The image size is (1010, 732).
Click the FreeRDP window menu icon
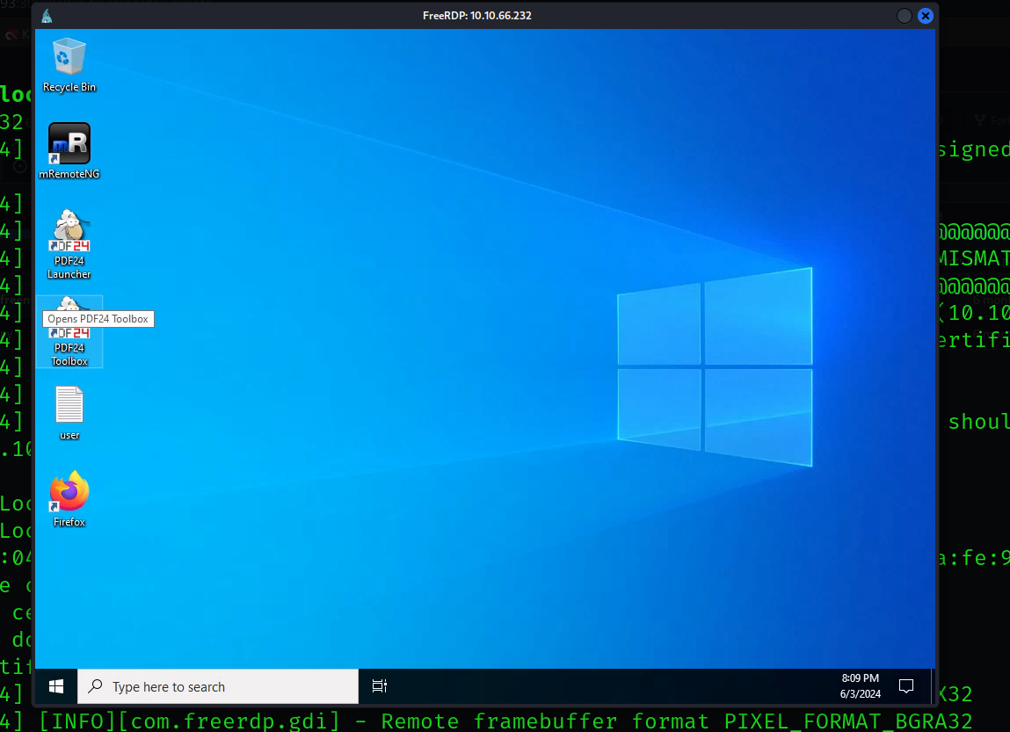coord(47,16)
